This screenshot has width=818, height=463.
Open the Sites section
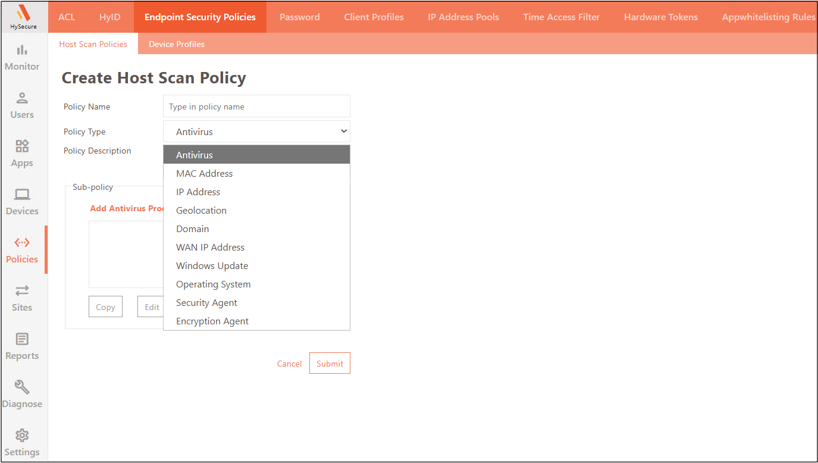22,298
